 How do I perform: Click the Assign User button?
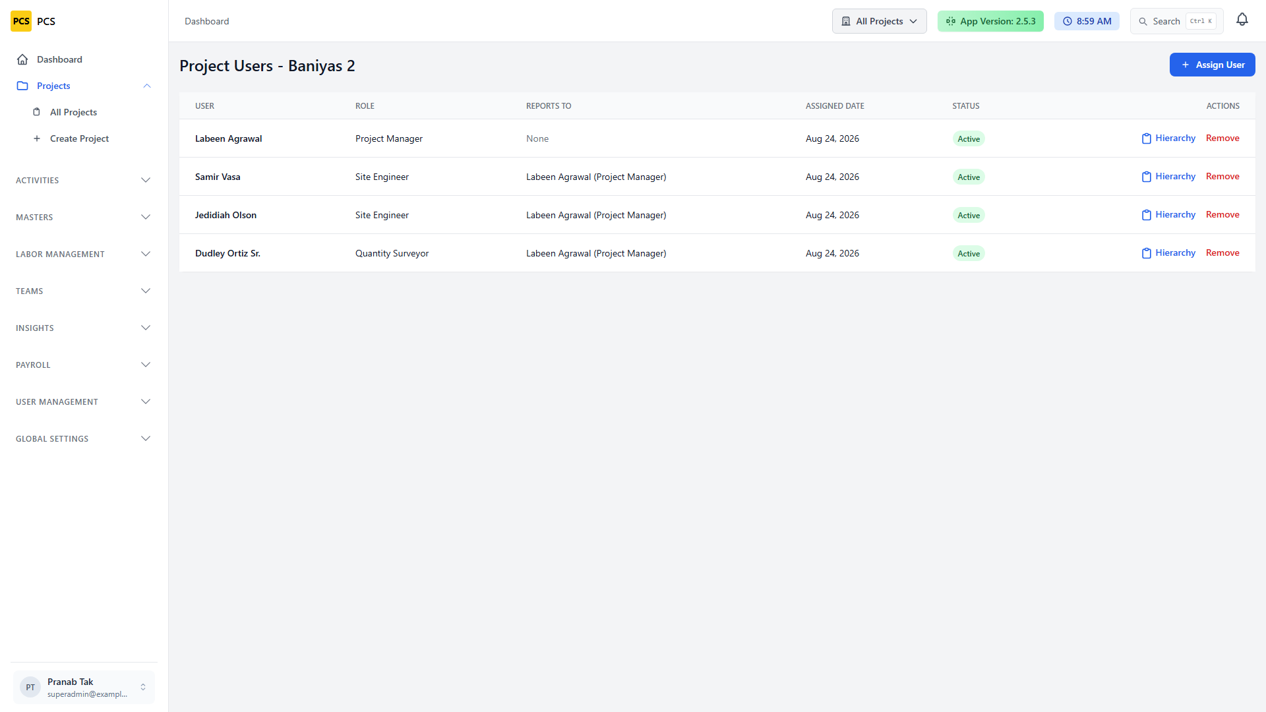[1212, 65]
